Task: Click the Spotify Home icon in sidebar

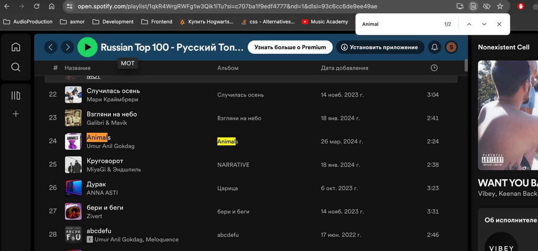Action: coord(16,47)
